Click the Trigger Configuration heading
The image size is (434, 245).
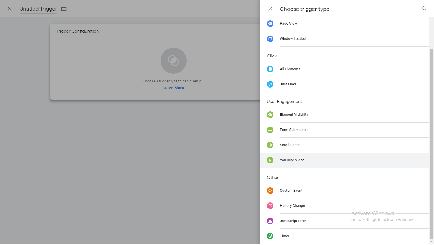click(x=78, y=31)
